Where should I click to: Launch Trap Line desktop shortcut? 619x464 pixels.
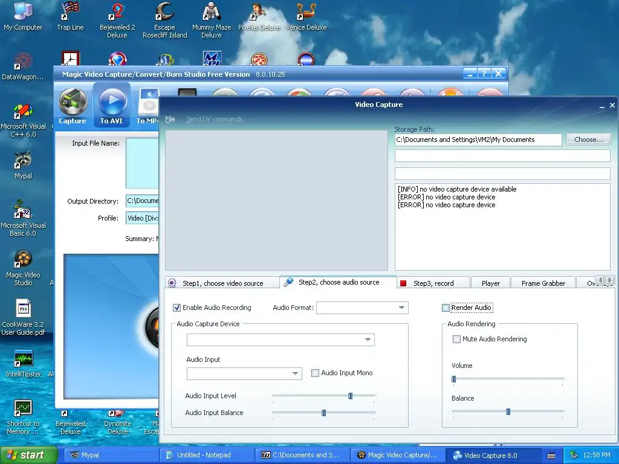pos(70,16)
